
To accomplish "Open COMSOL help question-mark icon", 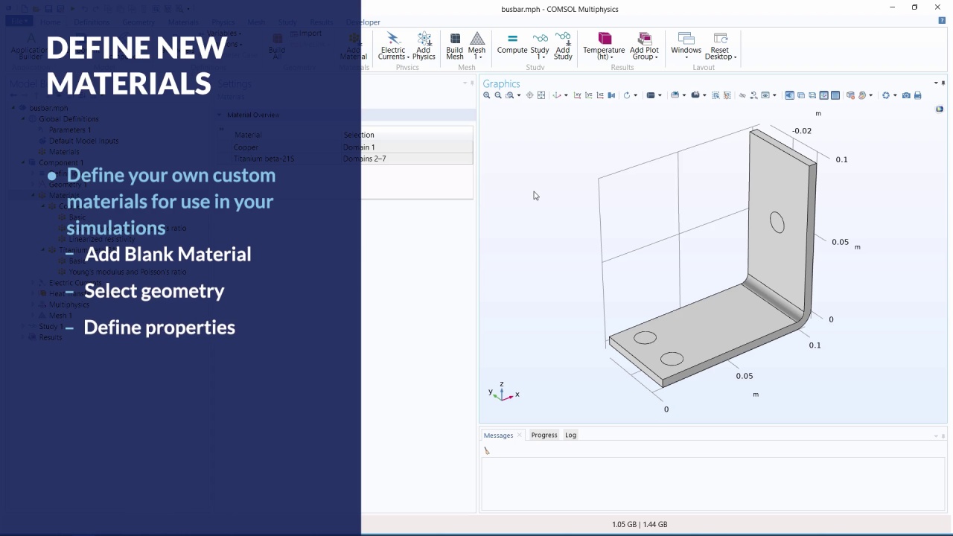I will [942, 21].
